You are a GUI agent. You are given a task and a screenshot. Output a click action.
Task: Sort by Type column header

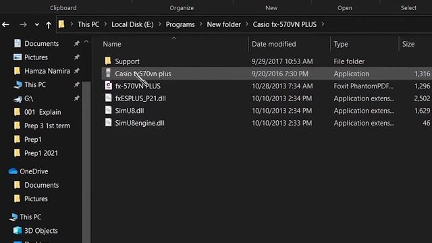pos(341,44)
